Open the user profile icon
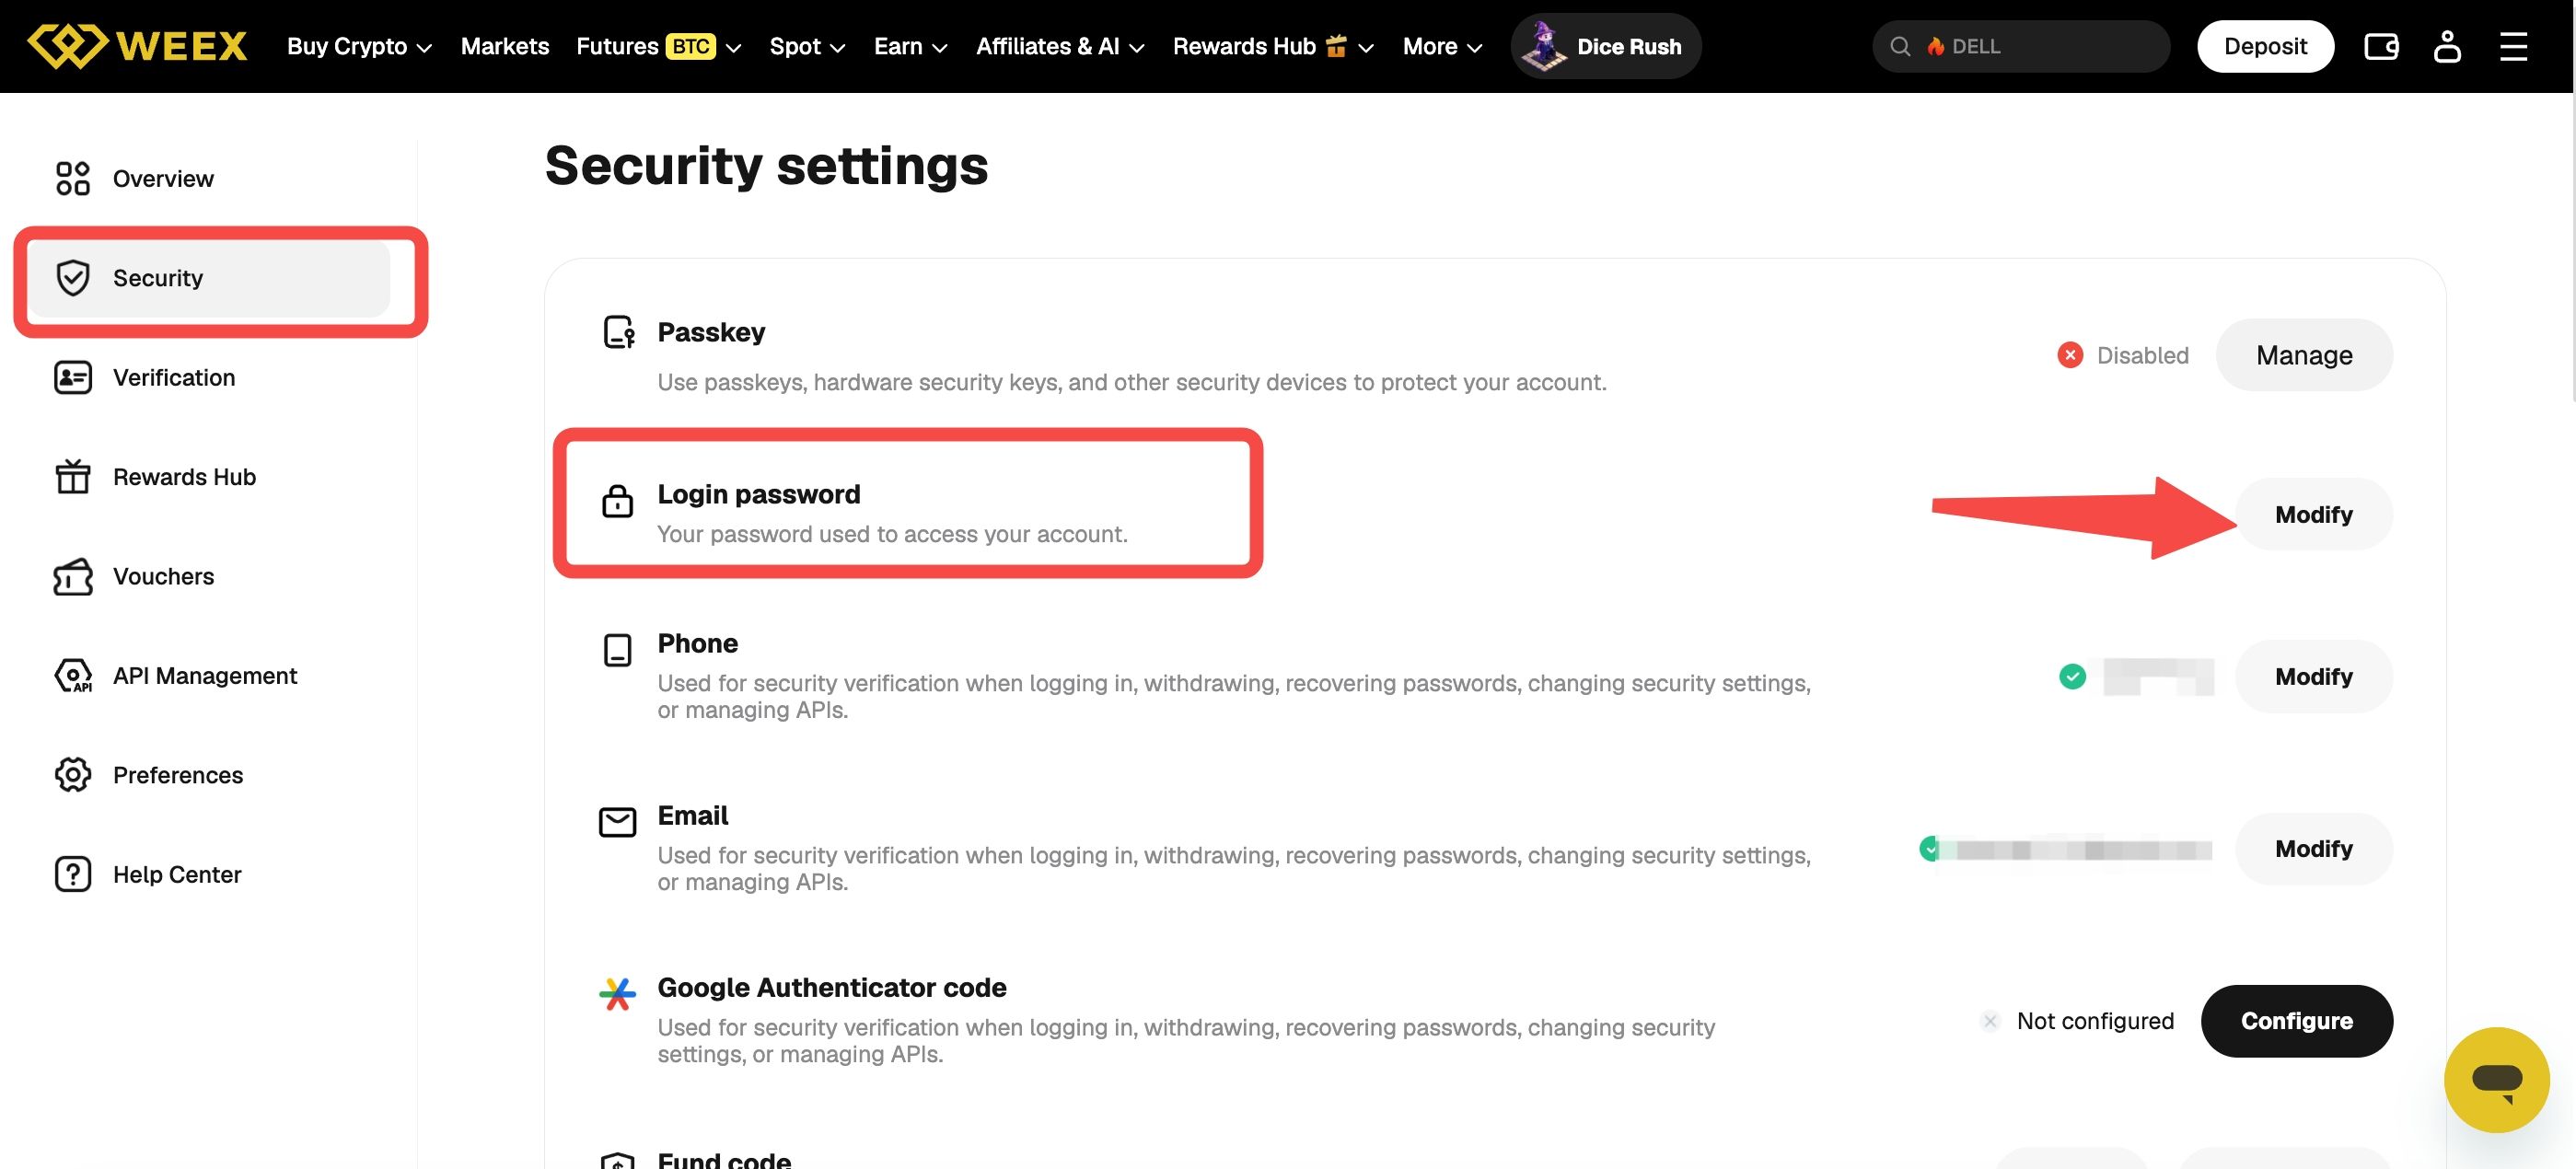Image resolution: width=2576 pixels, height=1169 pixels. point(2447,46)
